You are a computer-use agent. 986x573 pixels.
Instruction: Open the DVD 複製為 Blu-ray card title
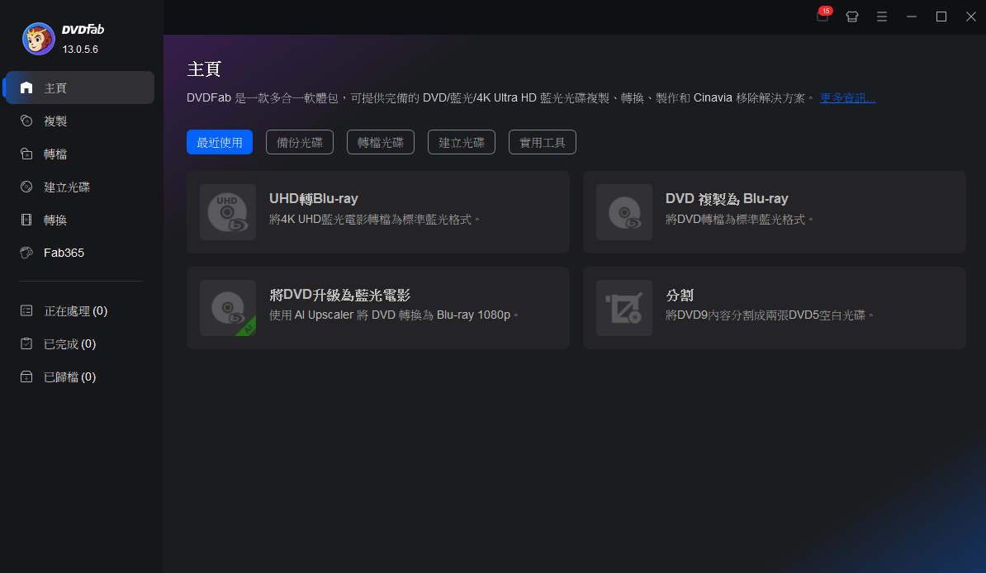tap(727, 199)
